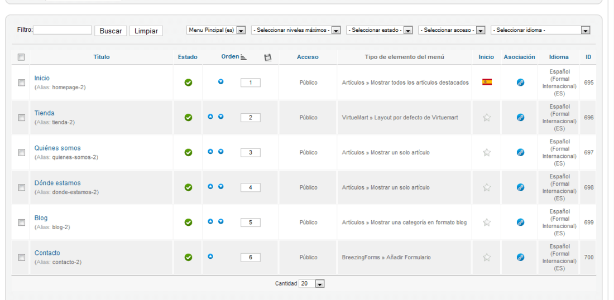Open Seleccionar niveles máximos dropdown
The image size is (614, 300).
coord(296,30)
